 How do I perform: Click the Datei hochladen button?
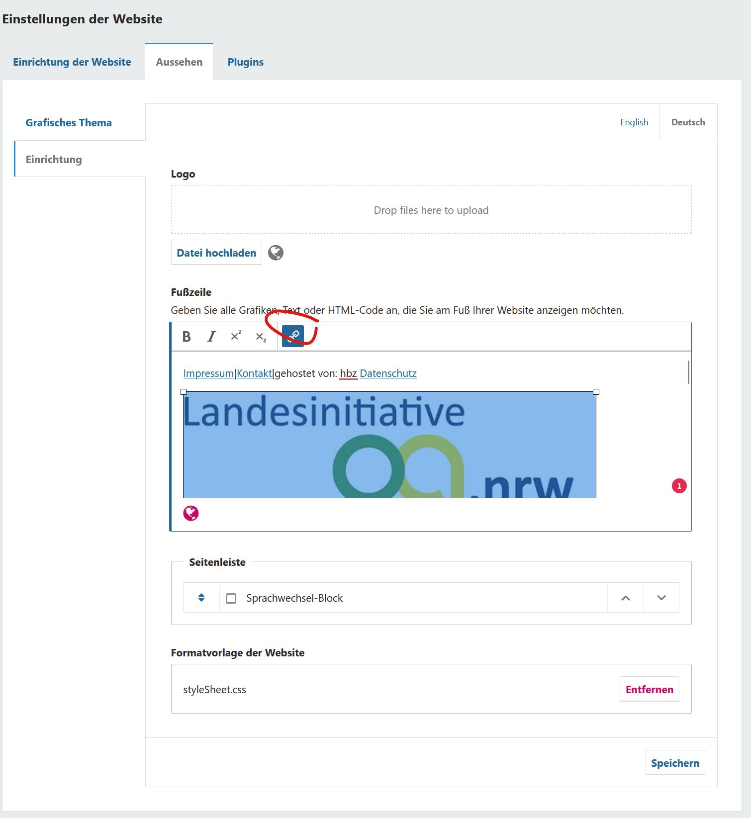[x=216, y=253]
